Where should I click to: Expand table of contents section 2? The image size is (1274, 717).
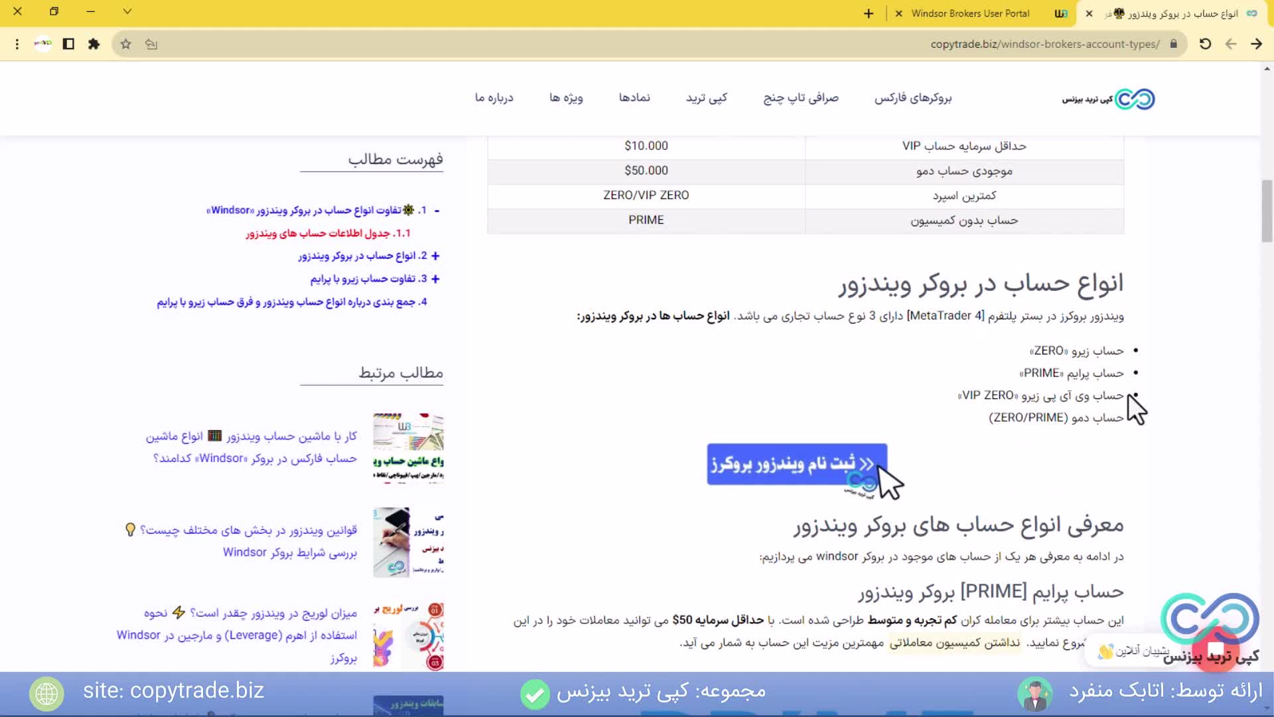(435, 256)
